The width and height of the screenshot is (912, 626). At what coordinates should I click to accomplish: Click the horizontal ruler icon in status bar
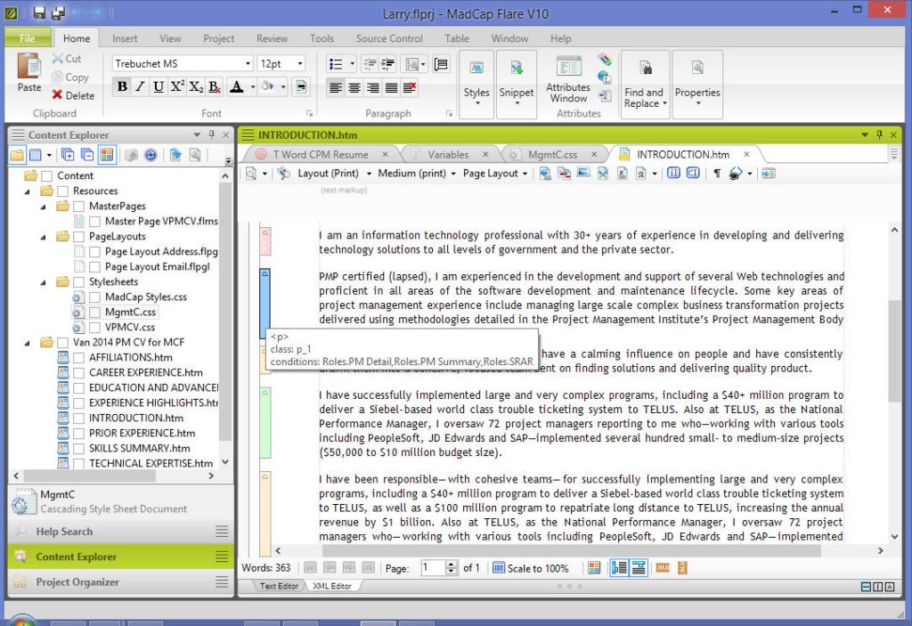[x=662, y=568]
